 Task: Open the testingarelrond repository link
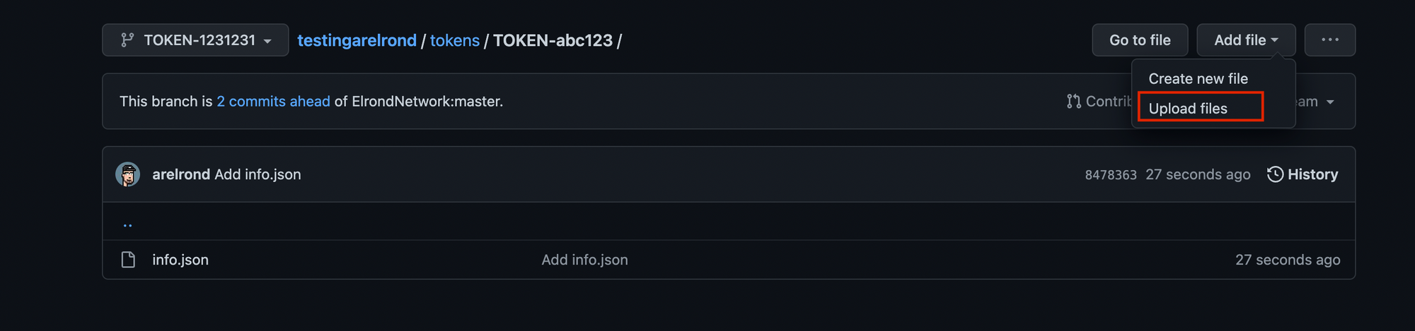(357, 40)
